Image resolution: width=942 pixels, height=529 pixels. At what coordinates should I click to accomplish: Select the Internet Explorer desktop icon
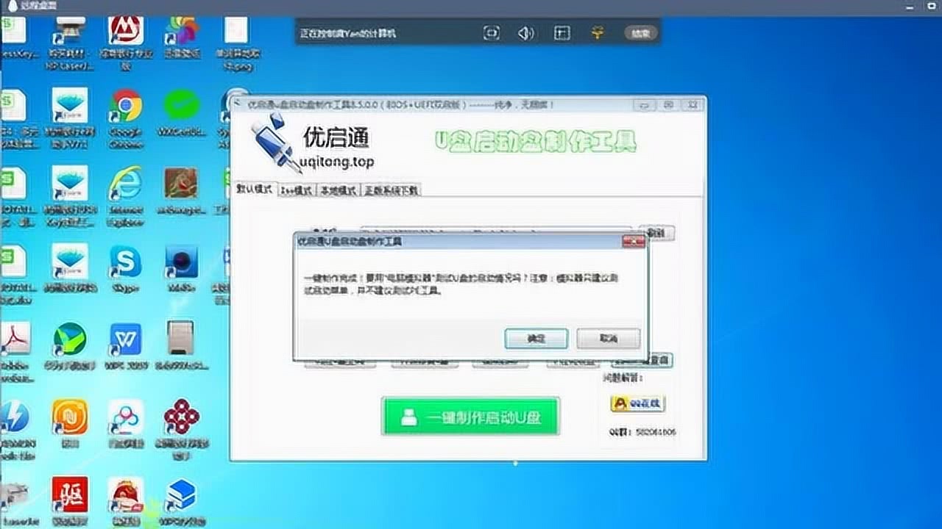(x=126, y=184)
